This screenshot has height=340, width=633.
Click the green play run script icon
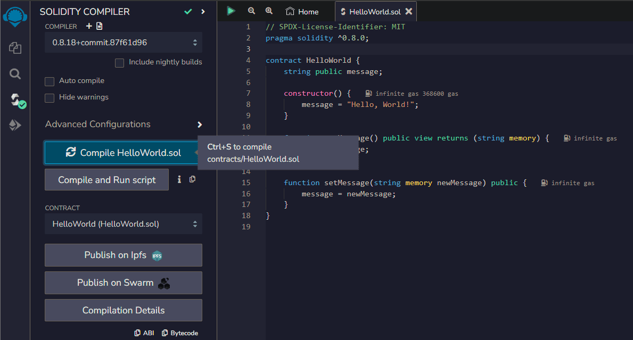(x=231, y=11)
